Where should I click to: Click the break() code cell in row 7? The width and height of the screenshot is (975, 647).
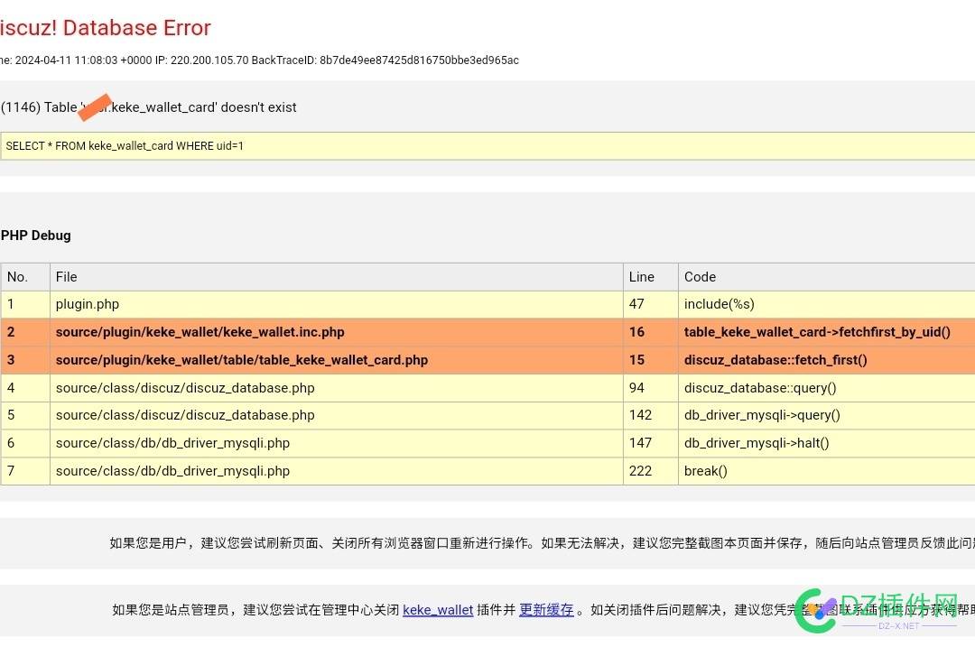tap(705, 471)
